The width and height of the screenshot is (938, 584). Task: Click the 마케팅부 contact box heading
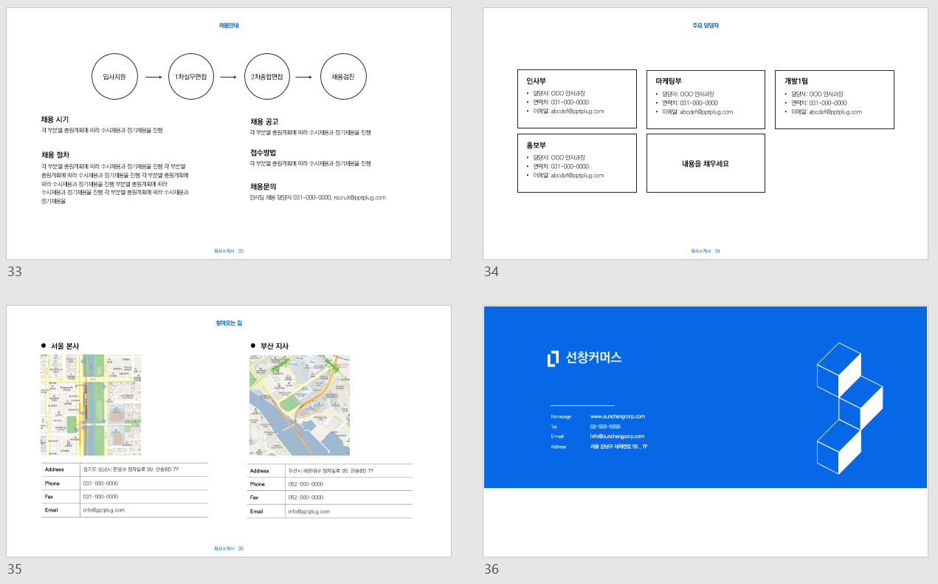(668, 81)
